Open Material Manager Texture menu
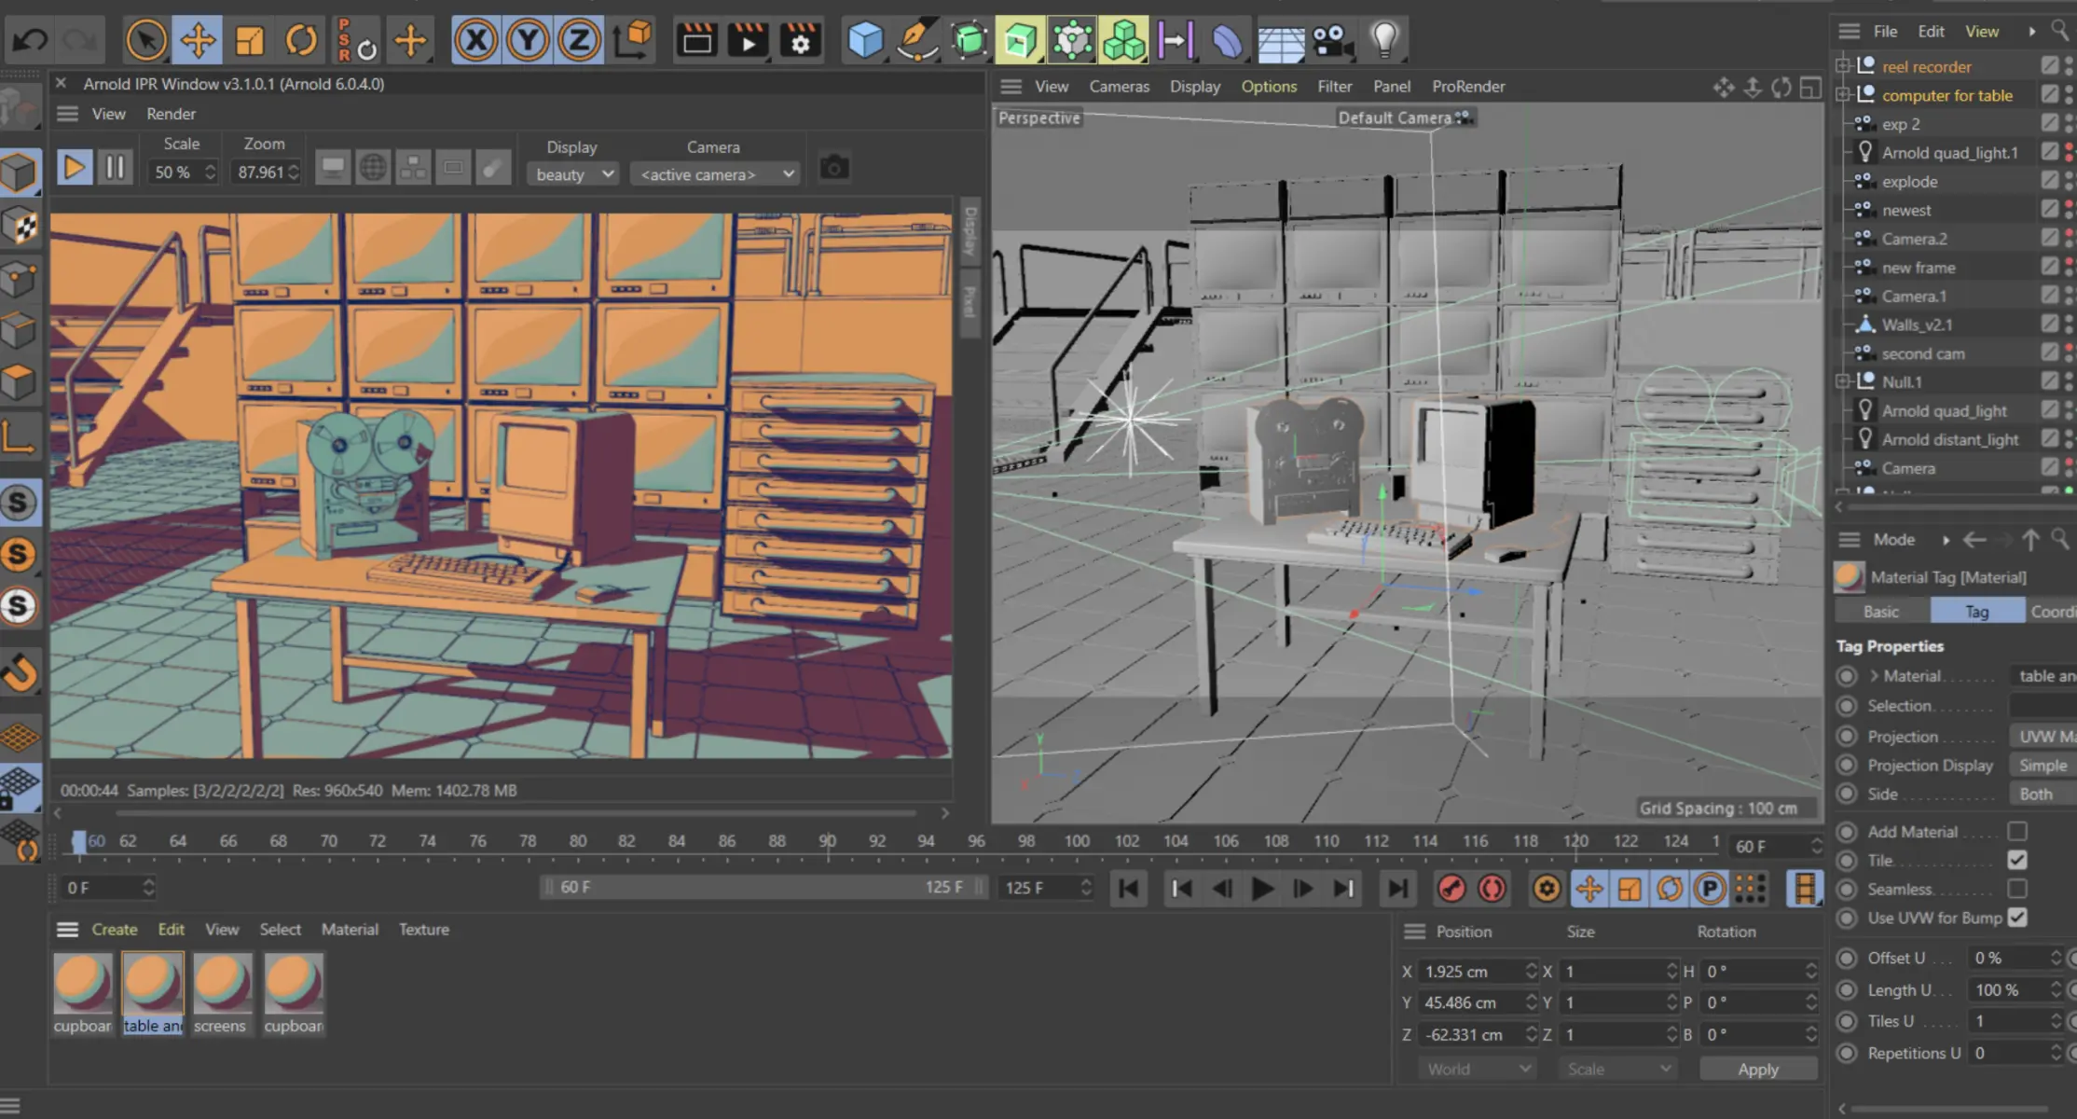The image size is (2077, 1119). pos(423,930)
